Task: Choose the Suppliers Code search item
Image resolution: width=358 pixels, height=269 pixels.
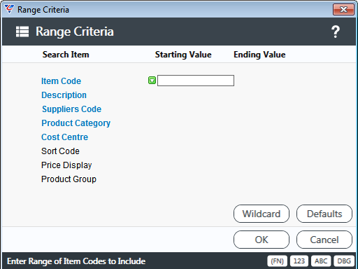Action: pyautogui.click(x=71, y=109)
